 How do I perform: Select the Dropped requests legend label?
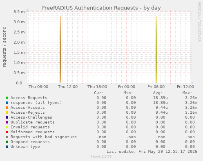coord(30,142)
